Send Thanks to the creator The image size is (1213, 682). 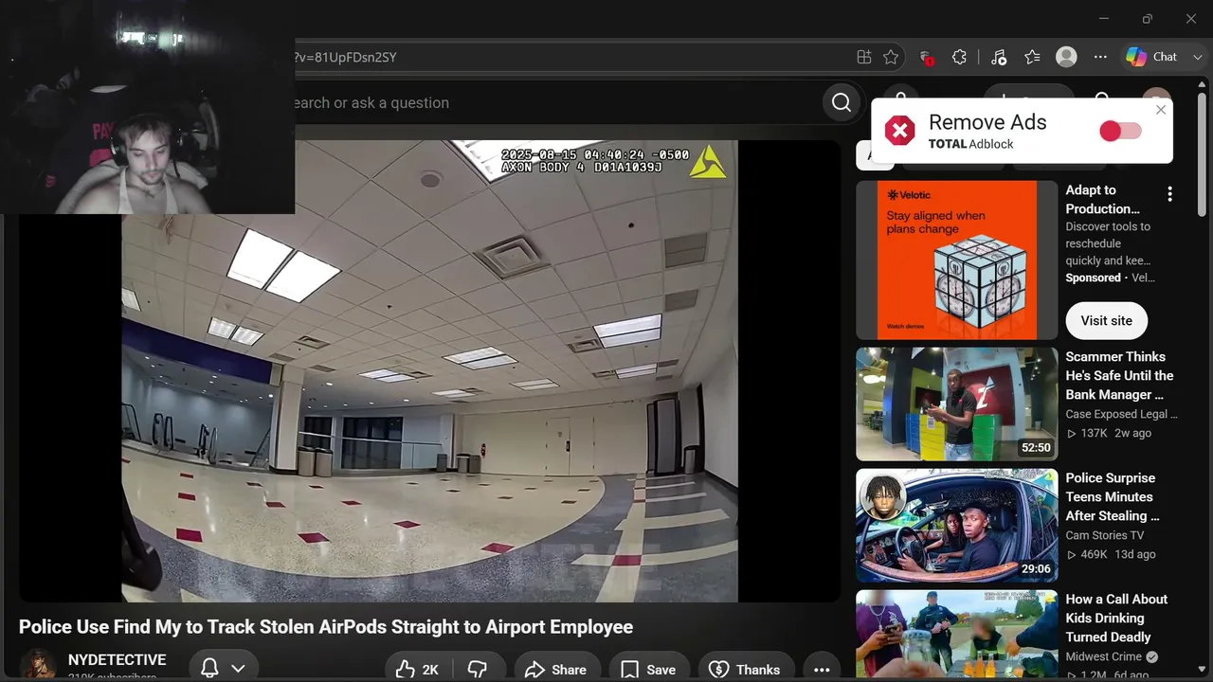[x=745, y=669]
